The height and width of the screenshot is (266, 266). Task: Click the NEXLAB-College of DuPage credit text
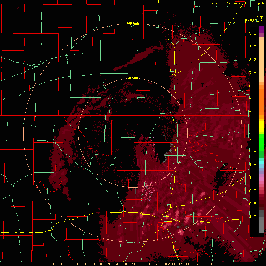pyautogui.click(x=236, y=3)
